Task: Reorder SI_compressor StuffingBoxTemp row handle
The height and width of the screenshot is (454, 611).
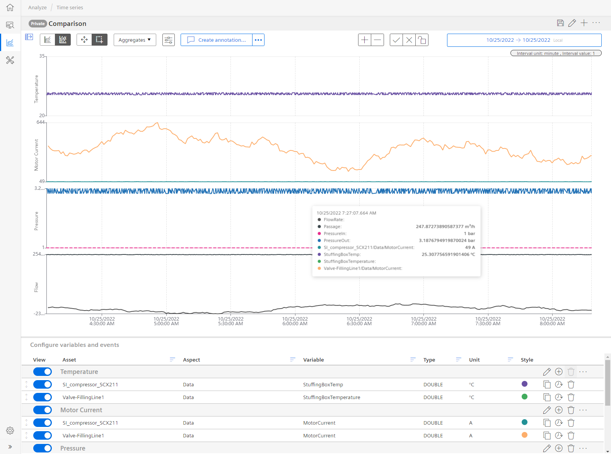Action: click(x=26, y=384)
